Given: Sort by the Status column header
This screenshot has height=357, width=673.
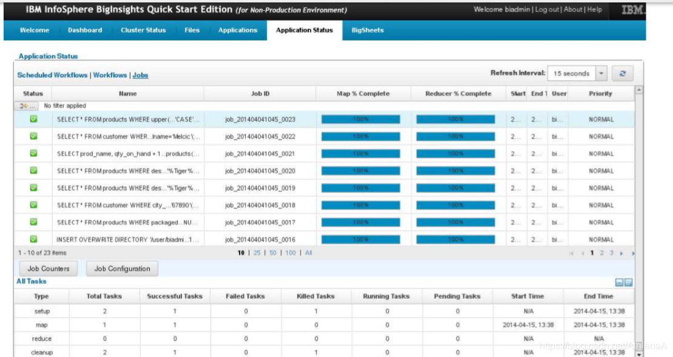Looking at the screenshot, I should [33, 93].
